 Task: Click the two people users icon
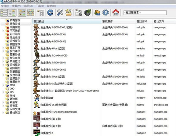(x=97, y=13)
